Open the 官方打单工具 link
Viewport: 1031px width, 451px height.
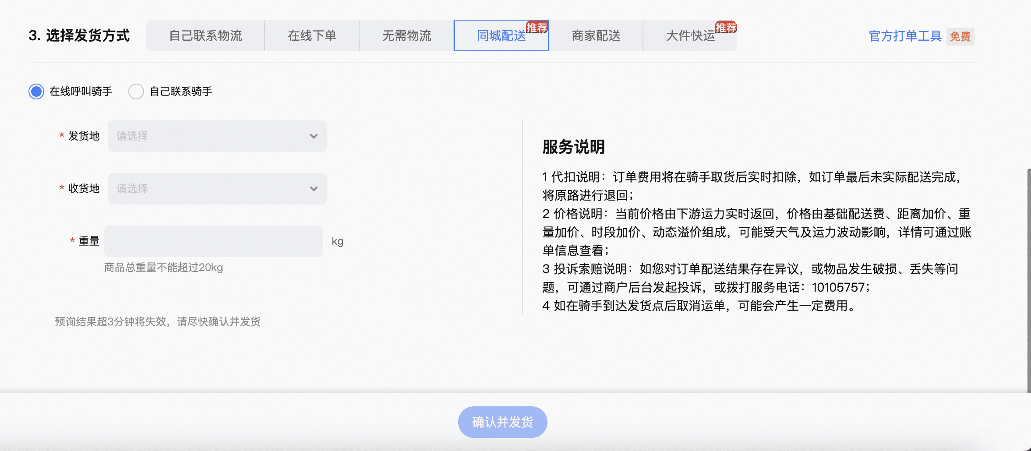[x=905, y=35]
